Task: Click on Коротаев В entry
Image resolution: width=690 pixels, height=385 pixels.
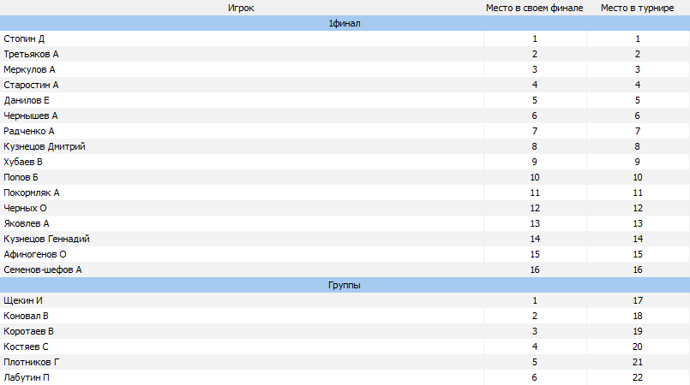Action: pos(28,331)
